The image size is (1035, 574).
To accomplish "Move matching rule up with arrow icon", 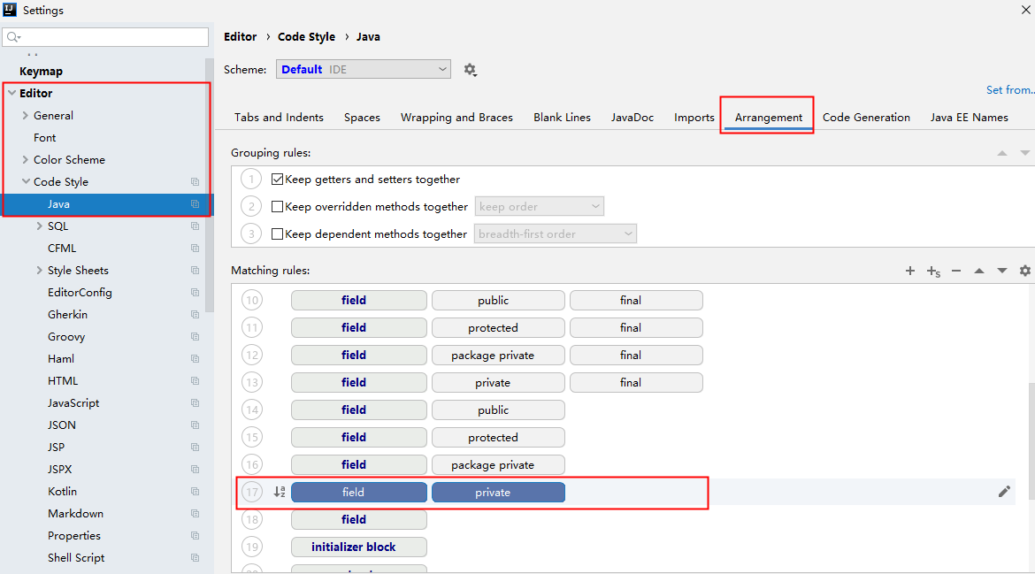I will [979, 271].
